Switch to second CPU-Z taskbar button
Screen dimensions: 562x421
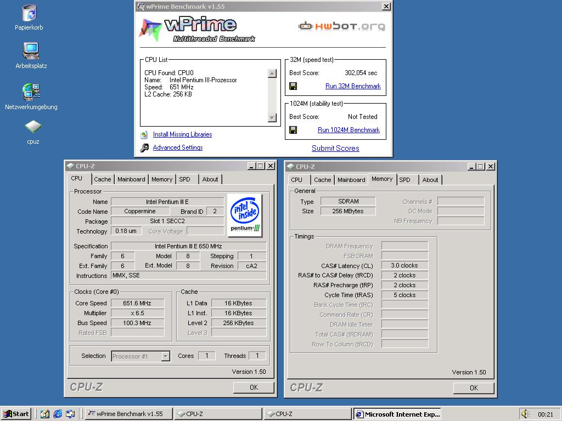(x=307, y=414)
